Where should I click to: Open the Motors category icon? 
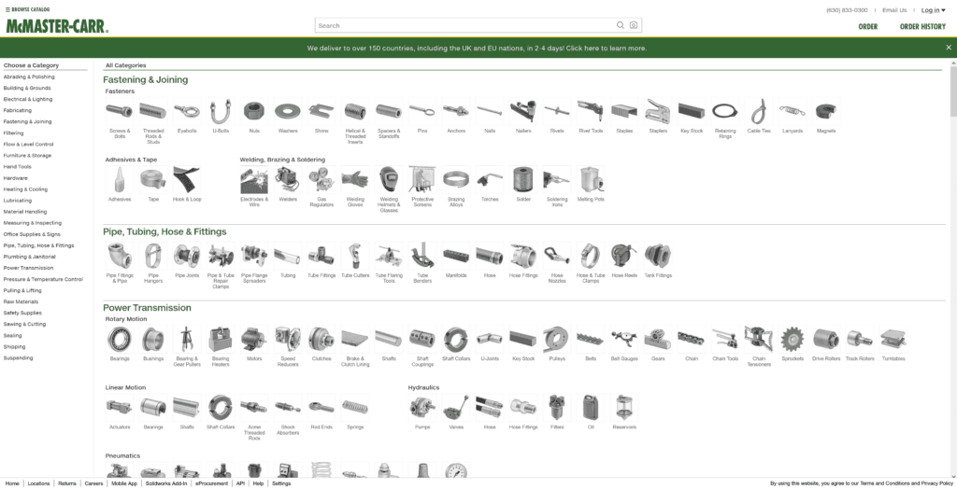tap(254, 340)
